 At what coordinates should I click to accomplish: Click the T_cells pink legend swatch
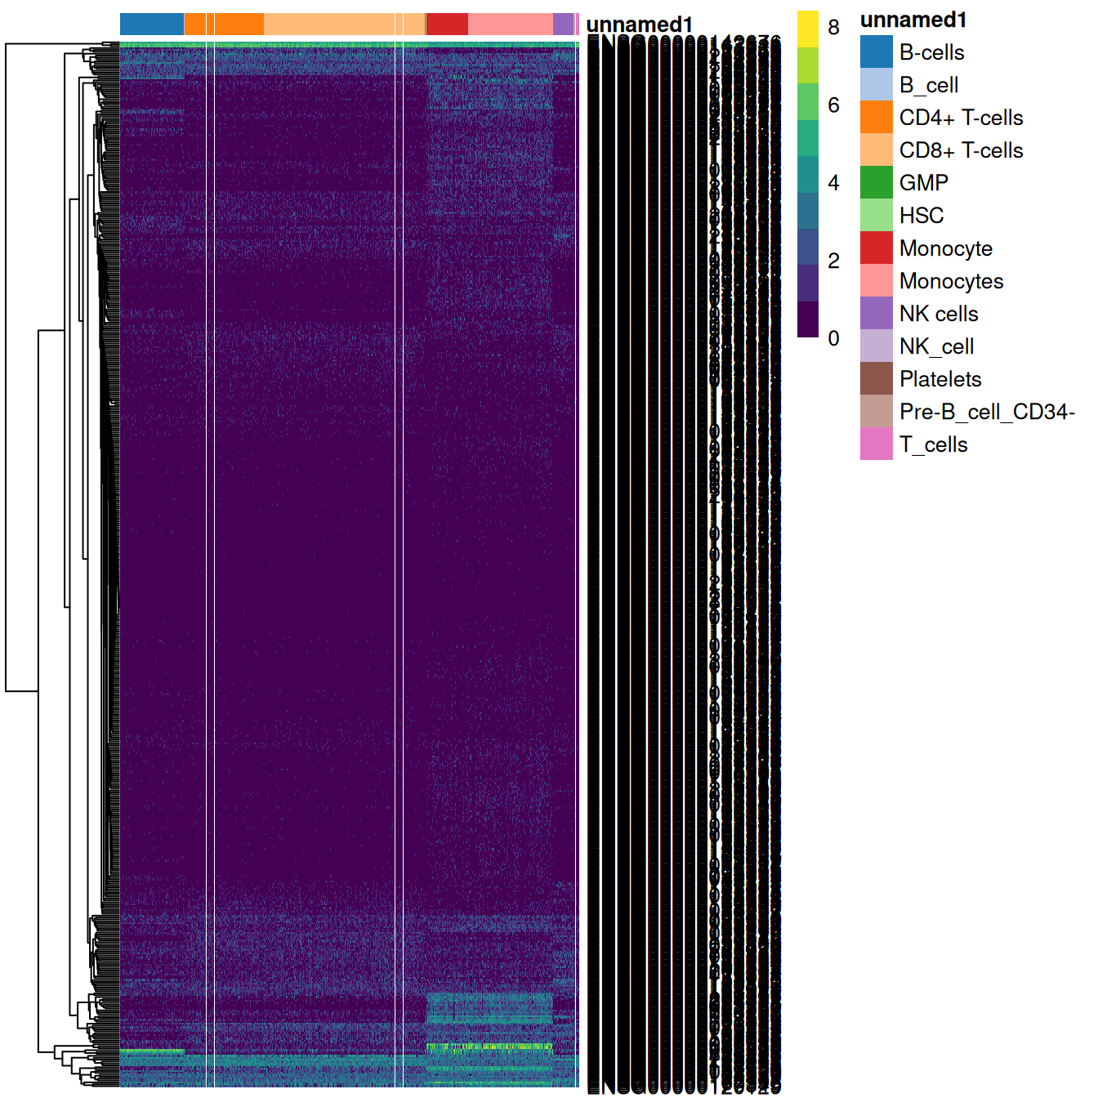tap(876, 444)
